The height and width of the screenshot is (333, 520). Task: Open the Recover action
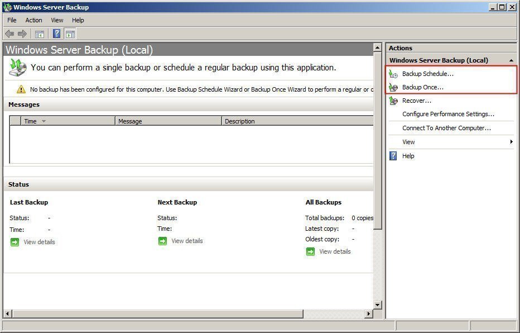[x=417, y=101]
